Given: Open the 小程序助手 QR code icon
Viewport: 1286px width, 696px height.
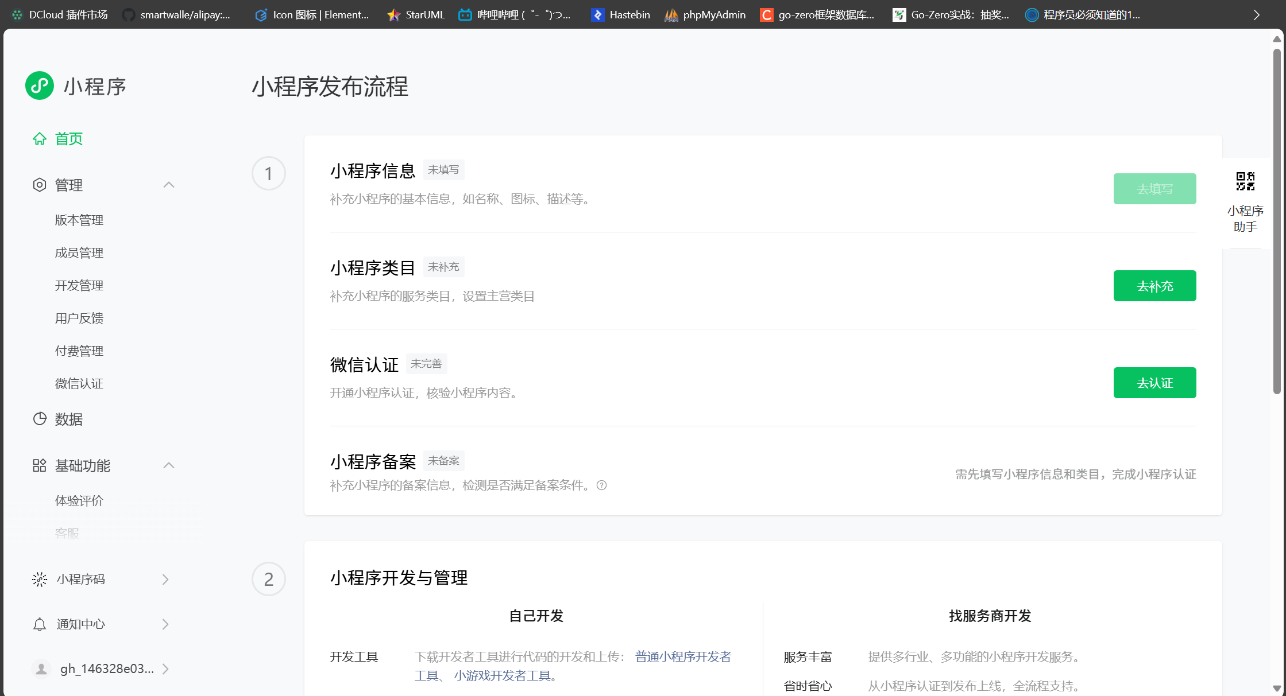Looking at the screenshot, I should (x=1245, y=181).
